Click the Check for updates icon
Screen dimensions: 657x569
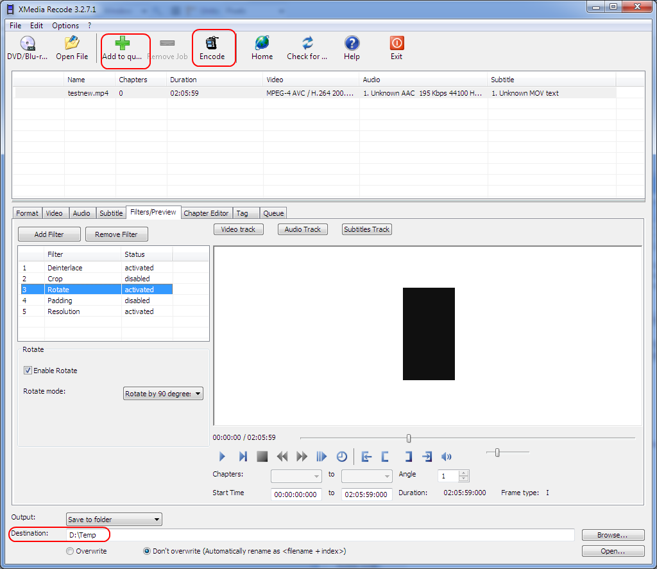point(307,44)
